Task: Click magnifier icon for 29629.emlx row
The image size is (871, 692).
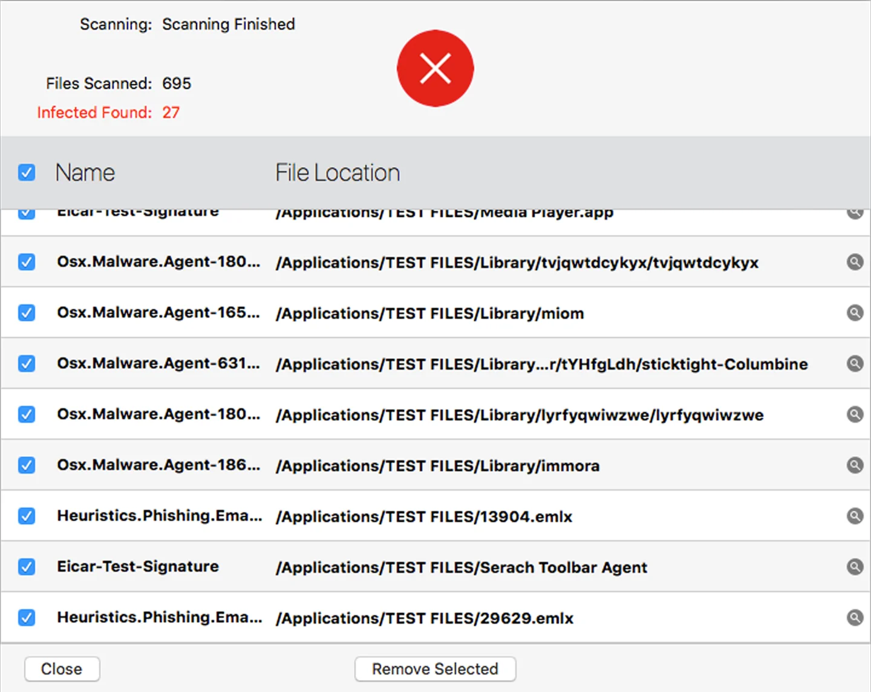Action: pos(855,618)
